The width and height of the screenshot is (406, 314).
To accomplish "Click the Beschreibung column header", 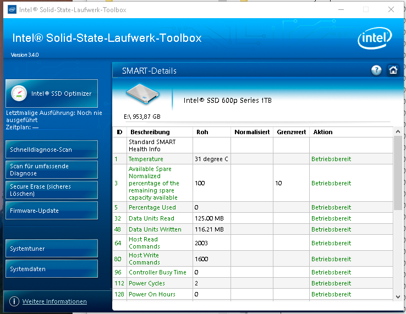I will (160, 132).
